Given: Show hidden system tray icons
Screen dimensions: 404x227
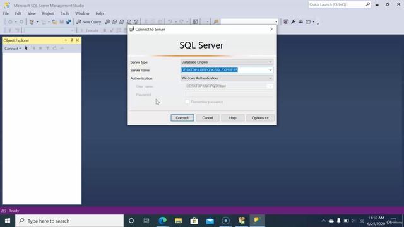Looking at the screenshot, I should [x=323, y=221].
